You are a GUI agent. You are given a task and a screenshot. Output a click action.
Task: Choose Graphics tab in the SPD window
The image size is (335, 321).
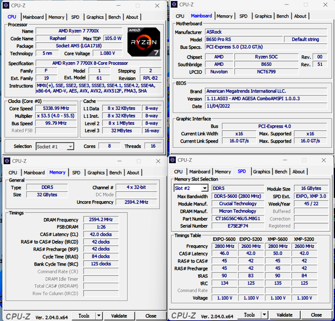pyautogui.click(x=262, y=172)
